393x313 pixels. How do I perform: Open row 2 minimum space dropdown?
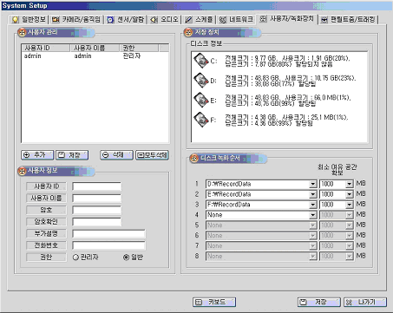pyautogui.click(x=350, y=194)
